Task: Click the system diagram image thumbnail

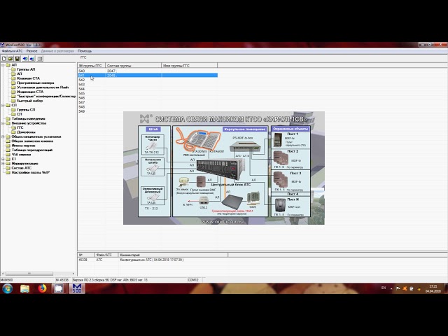Action: (224, 168)
